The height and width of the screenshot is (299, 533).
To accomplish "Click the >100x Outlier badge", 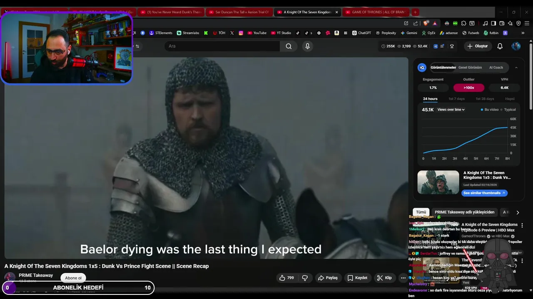I will click(469, 88).
